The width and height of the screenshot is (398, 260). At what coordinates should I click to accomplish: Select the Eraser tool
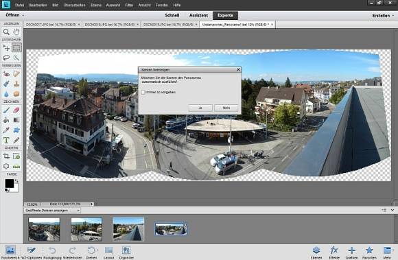pos(16,110)
